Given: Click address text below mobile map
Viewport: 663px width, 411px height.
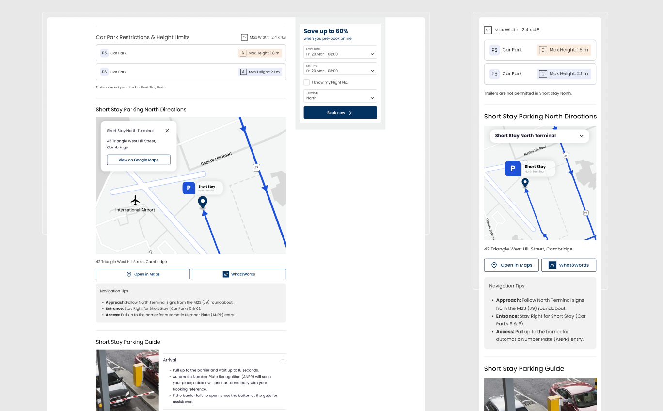Looking at the screenshot, I should pyautogui.click(x=528, y=249).
